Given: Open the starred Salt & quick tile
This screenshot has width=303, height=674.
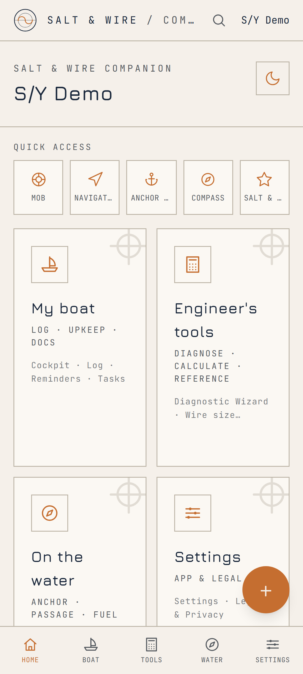Looking at the screenshot, I should 265,187.
